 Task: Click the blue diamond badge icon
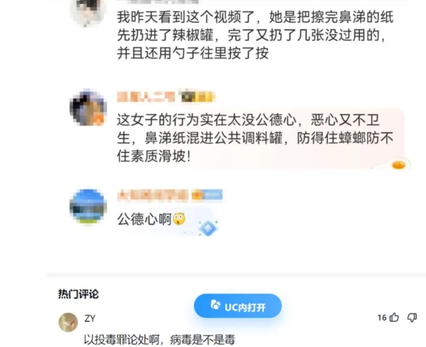coord(208,228)
